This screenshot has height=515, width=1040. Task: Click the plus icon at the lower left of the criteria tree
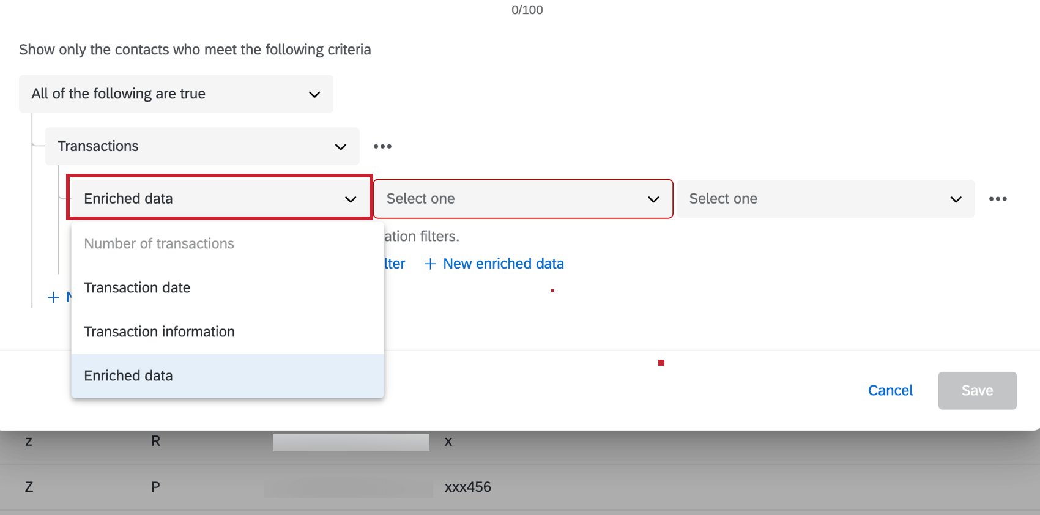[x=54, y=297]
